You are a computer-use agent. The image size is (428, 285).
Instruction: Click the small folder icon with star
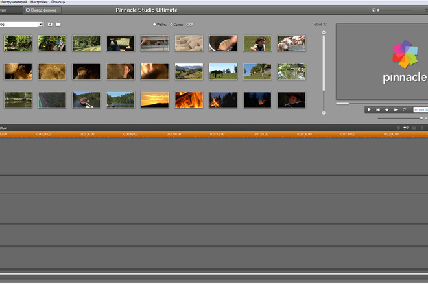[50, 24]
